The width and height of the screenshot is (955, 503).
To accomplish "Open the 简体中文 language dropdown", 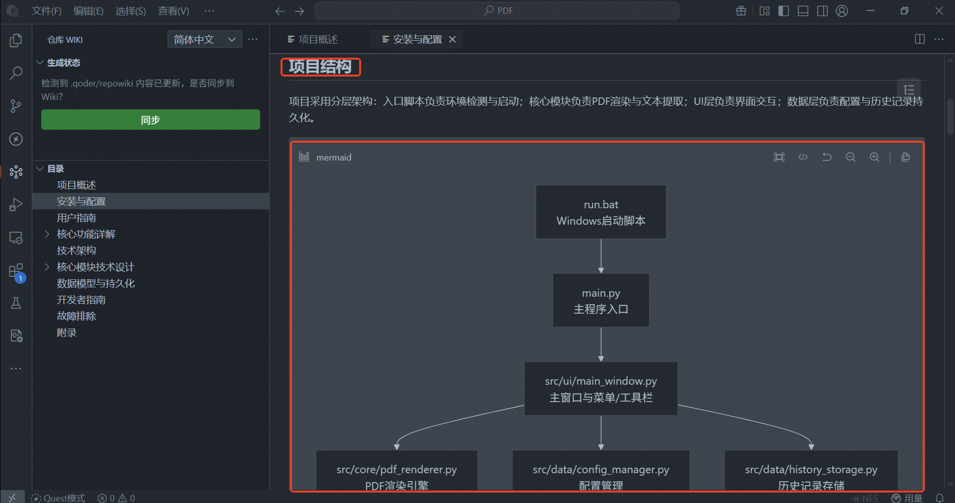I will [x=205, y=39].
